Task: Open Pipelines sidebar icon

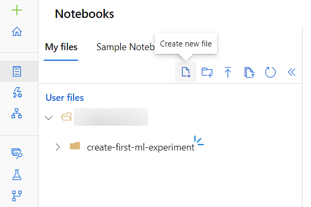Action: (x=17, y=196)
